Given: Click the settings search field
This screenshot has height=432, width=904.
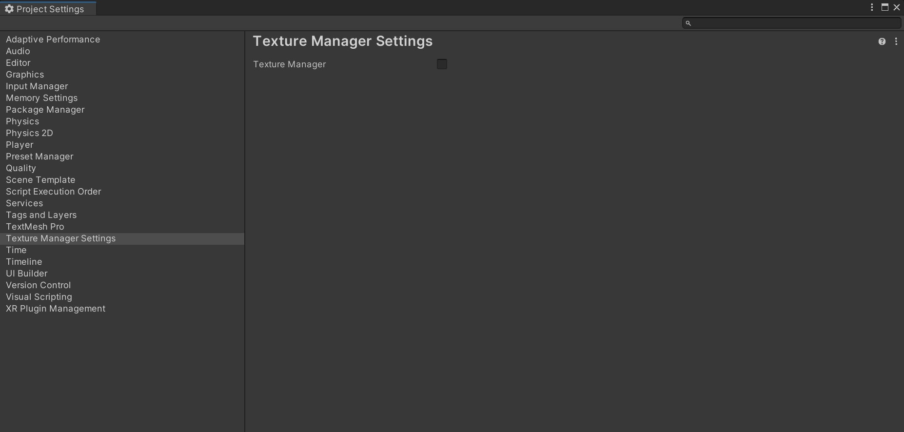Looking at the screenshot, I should (x=795, y=23).
